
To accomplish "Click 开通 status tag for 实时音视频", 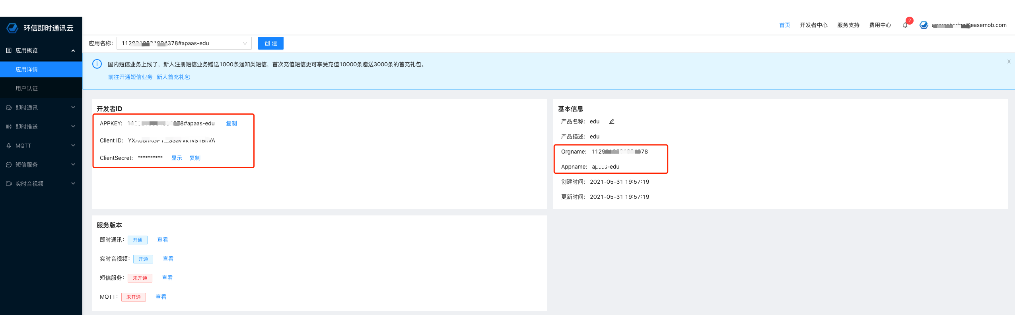I will point(143,259).
